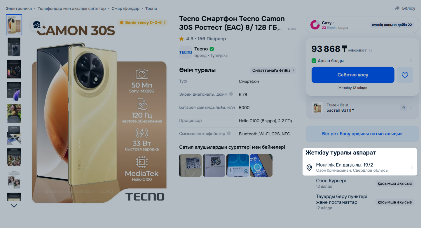Click the visual search icon on product image

coord(37,25)
